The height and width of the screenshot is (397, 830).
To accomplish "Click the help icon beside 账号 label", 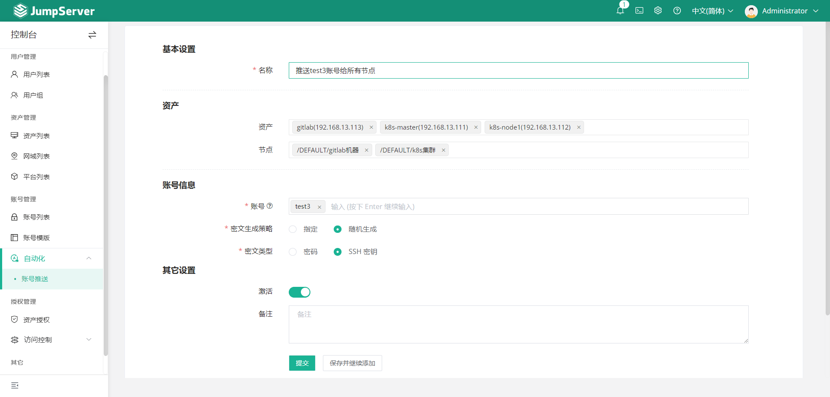I will tap(270, 206).
